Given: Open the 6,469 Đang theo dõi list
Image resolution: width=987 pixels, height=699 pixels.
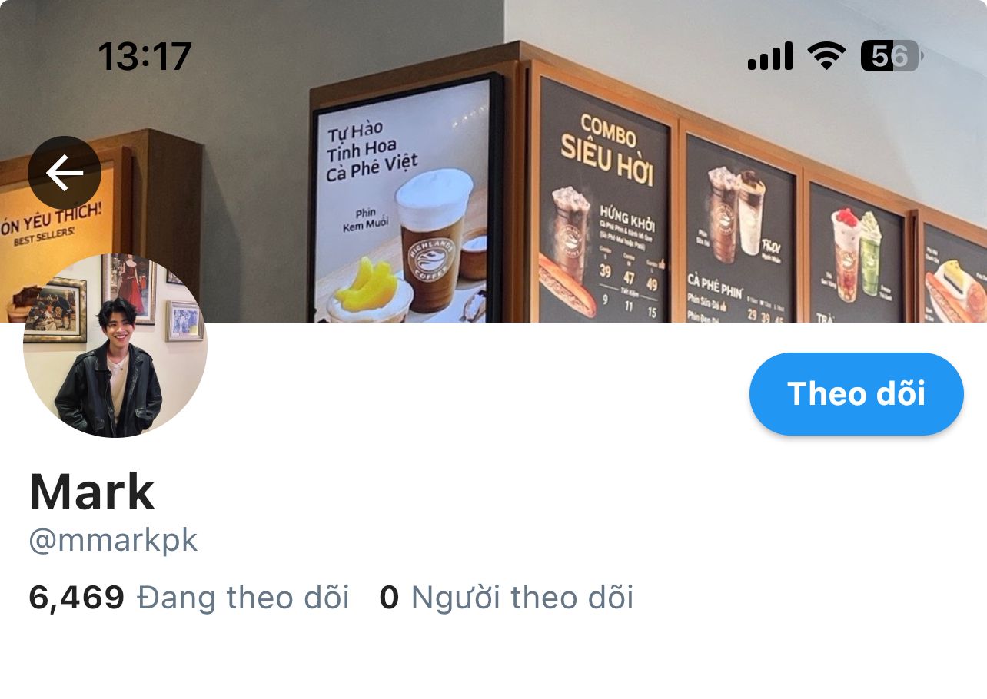Looking at the screenshot, I should pos(189,598).
